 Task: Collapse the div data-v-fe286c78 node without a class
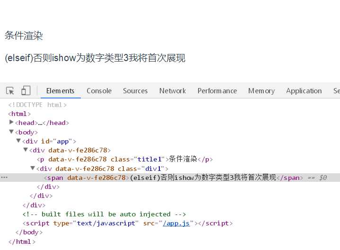26,150
